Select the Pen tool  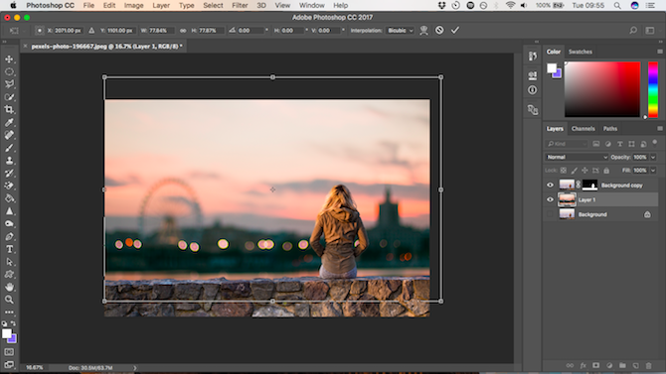[x=9, y=236]
